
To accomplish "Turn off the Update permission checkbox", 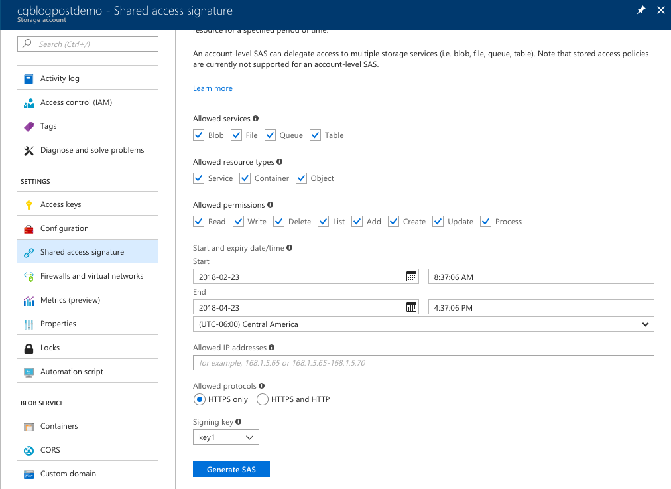I will [438, 222].
